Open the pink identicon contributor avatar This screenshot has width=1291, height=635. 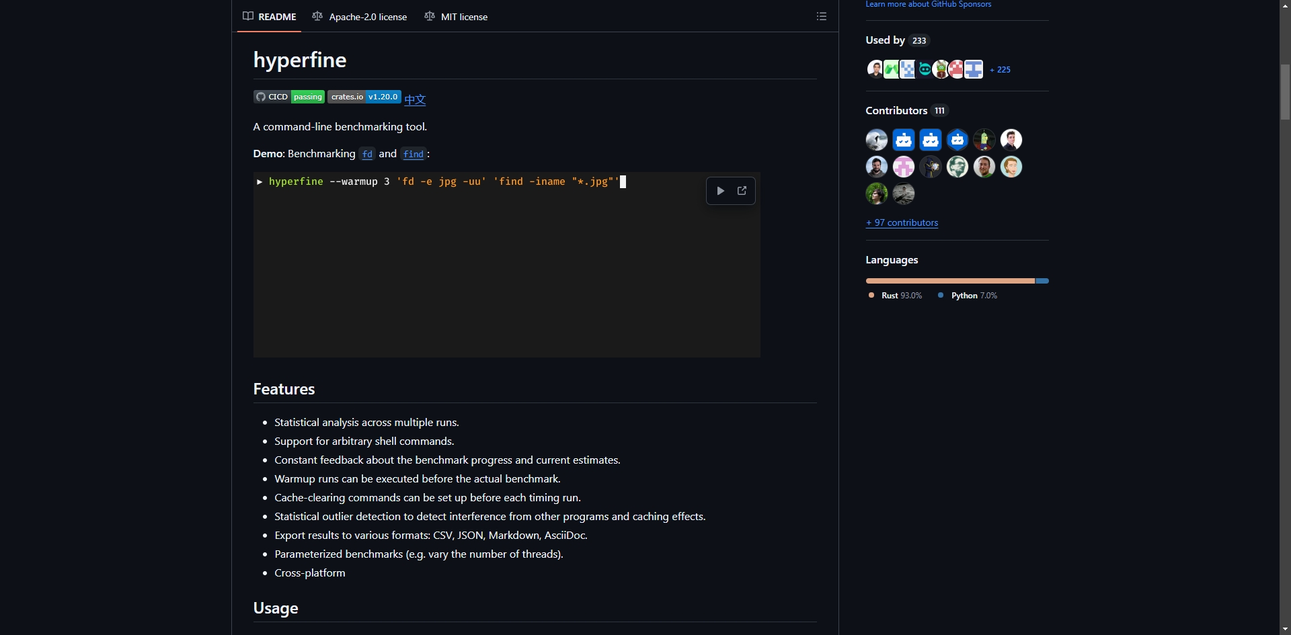click(904, 167)
